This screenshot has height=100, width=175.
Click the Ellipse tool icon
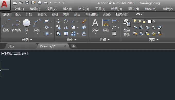pyautogui.click(x=47, y=27)
